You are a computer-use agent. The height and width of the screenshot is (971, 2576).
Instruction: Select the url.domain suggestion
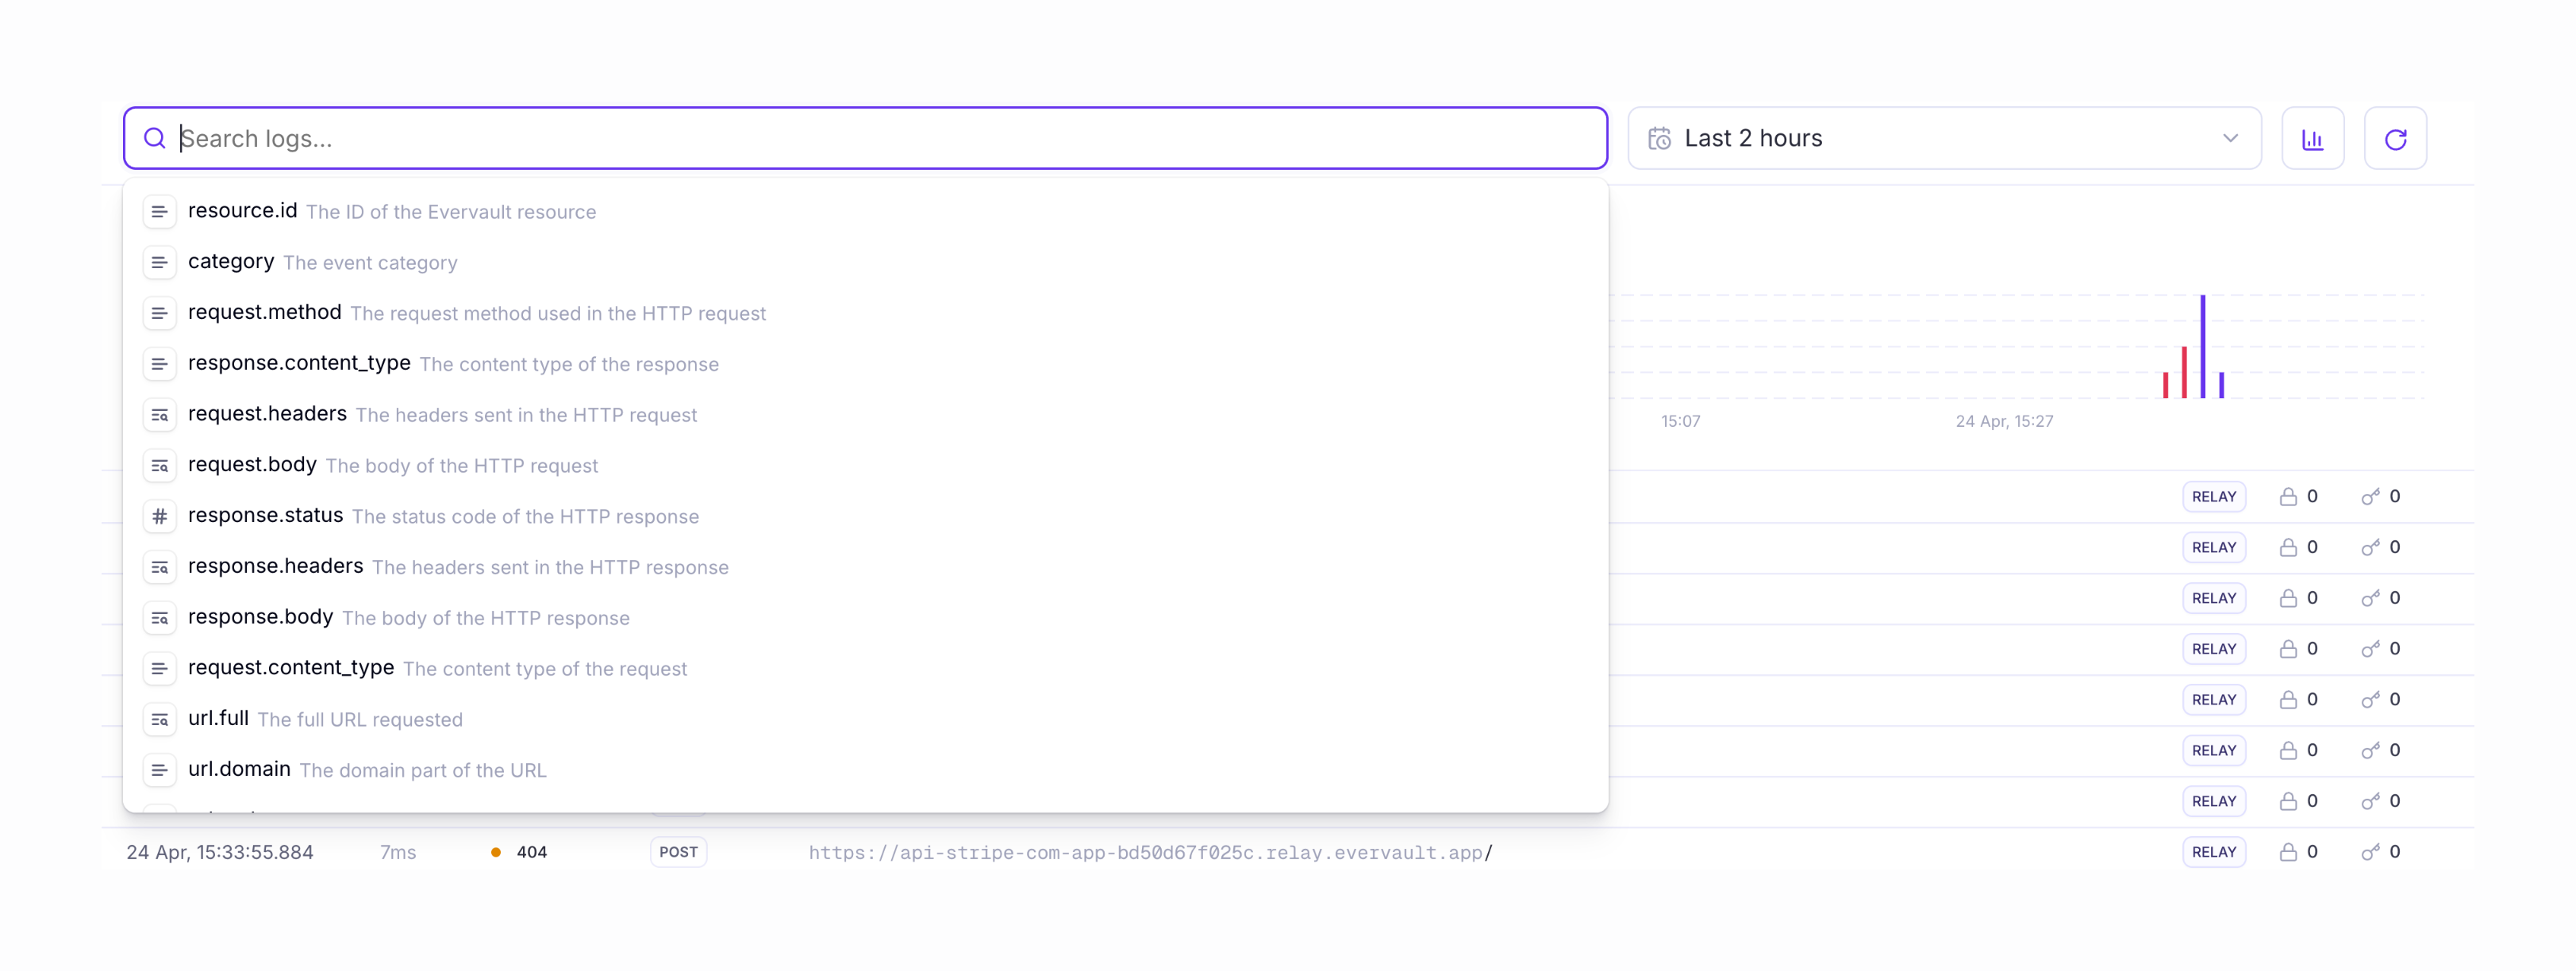click(239, 770)
